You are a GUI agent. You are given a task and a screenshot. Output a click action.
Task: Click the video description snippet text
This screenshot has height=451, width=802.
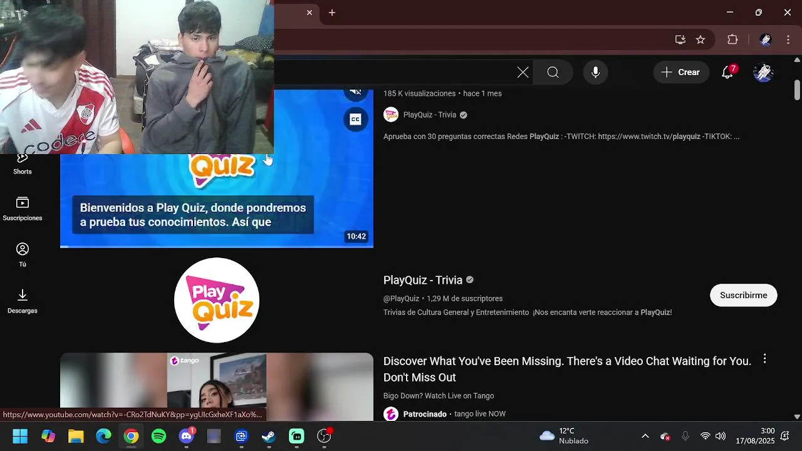click(561, 136)
